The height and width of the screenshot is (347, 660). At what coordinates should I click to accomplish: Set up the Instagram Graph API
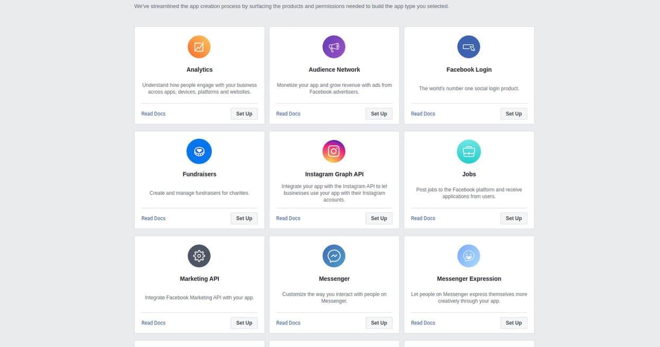pyautogui.click(x=379, y=218)
